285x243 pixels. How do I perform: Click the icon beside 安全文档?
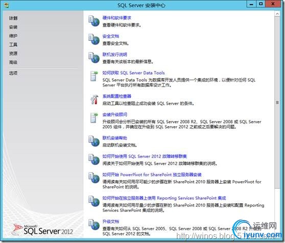pyautogui.click(x=94, y=39)
